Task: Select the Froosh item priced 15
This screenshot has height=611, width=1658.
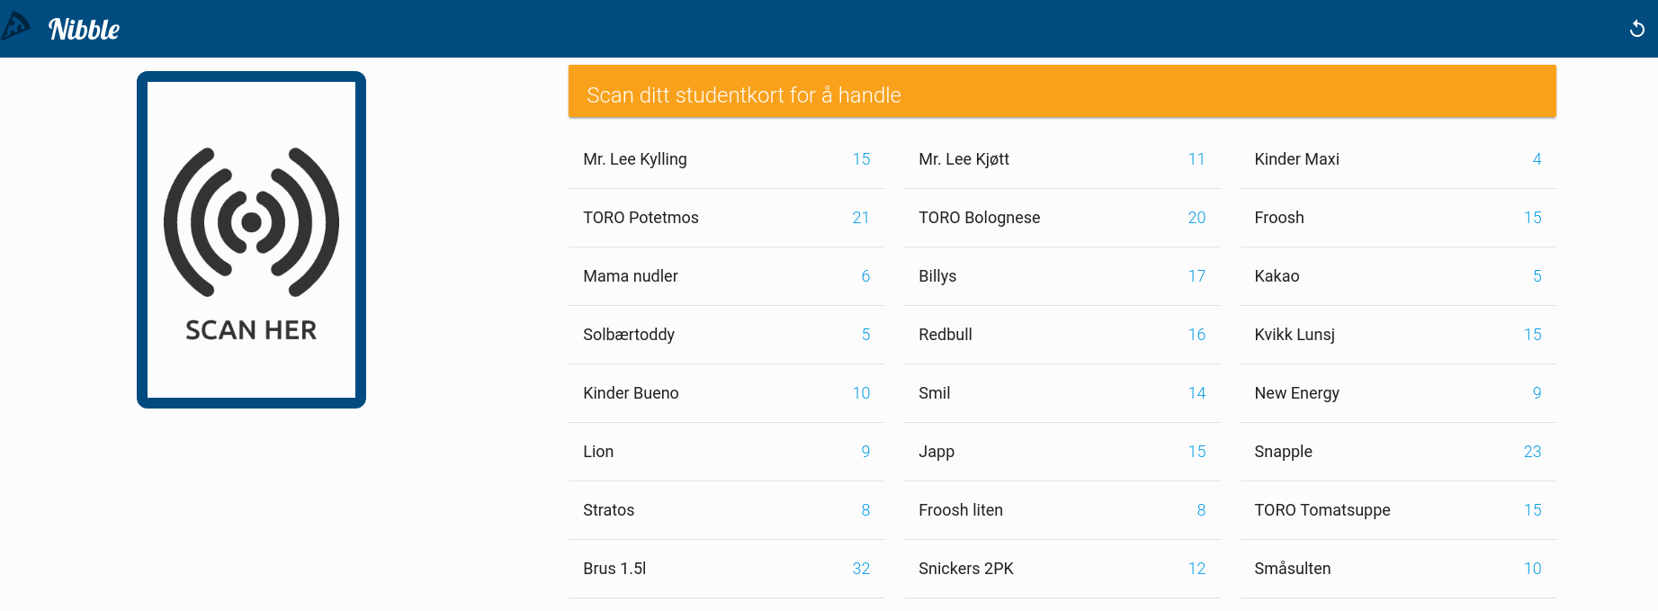Action: 1398,218
